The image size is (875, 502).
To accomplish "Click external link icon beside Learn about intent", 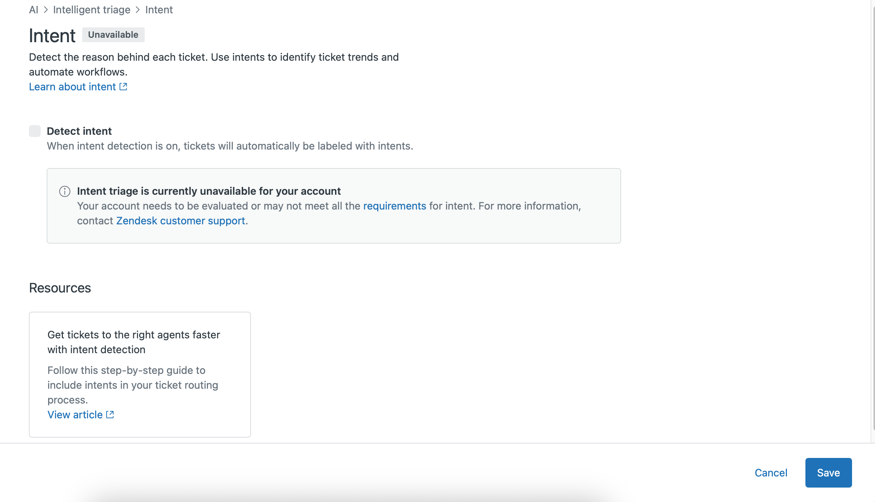I will tap(123, 87).
